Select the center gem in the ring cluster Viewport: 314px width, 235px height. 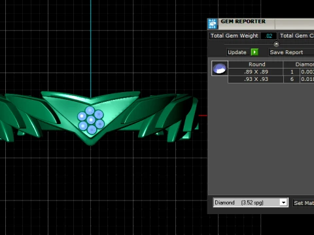(91, 120)
